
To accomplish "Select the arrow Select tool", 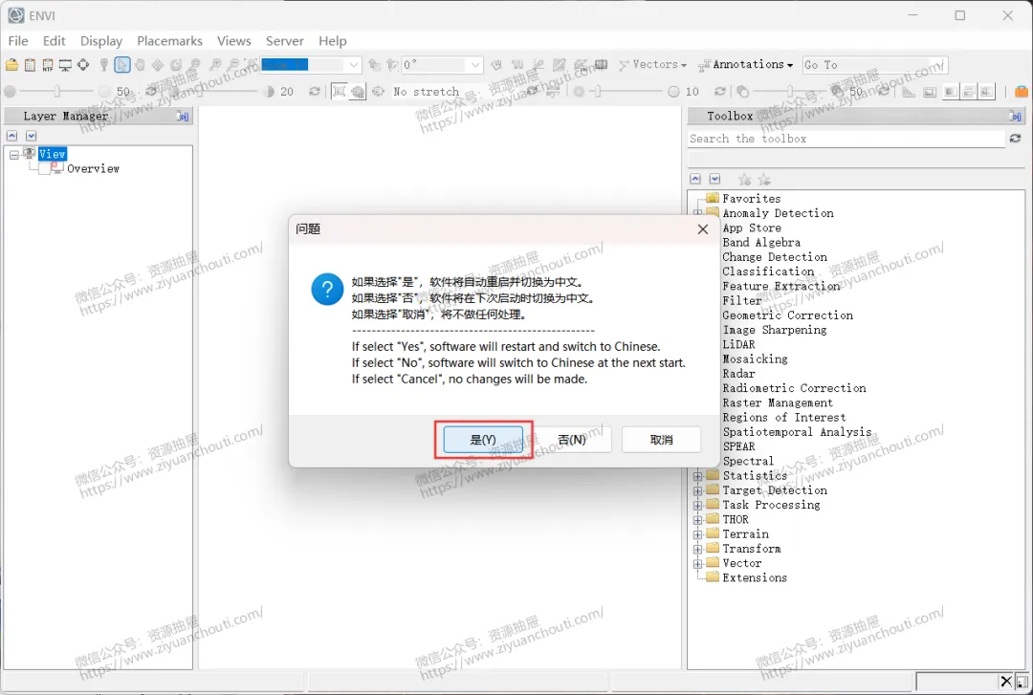I will coord(121,65).
